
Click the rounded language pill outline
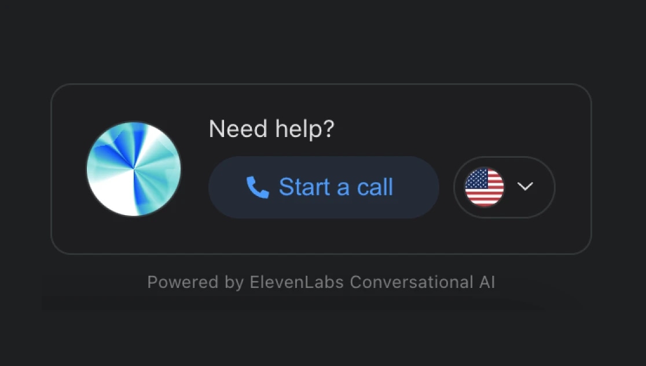[x=504, y=187]
